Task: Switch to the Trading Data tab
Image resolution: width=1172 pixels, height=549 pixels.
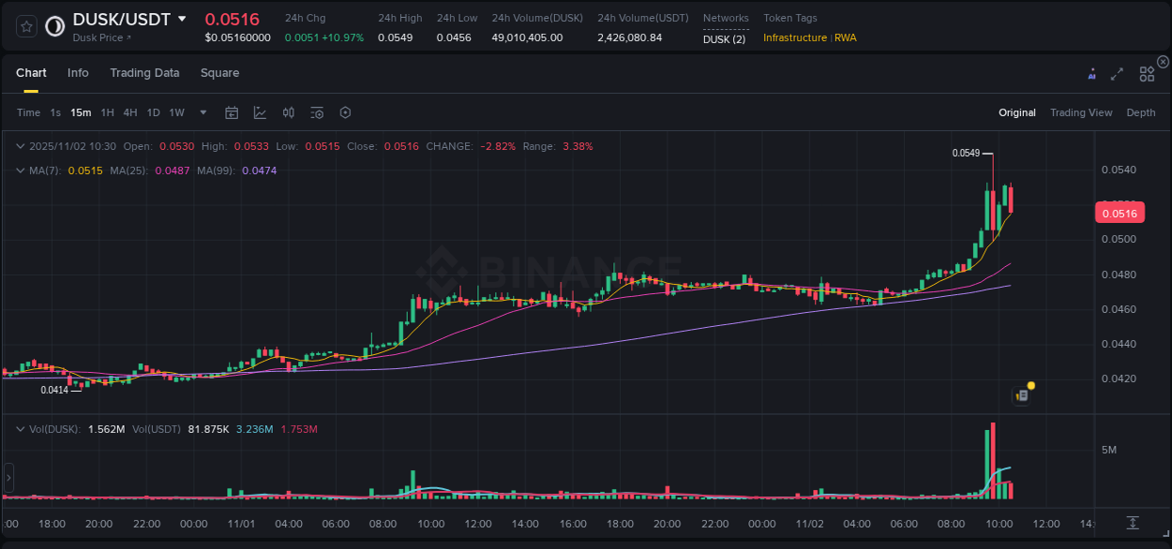Action: pos(144,72)
